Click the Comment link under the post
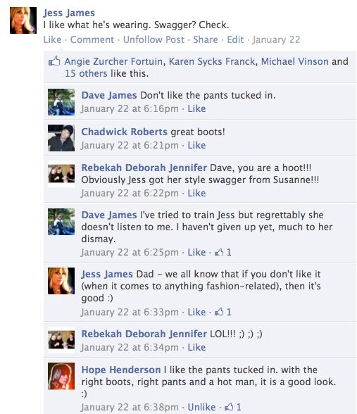The height and width of the screenshot is (414, 357). click(x=92, y=39)
